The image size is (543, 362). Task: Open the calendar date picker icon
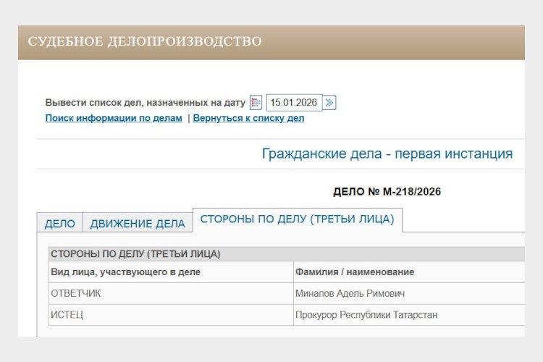click(x=256, y=103)
